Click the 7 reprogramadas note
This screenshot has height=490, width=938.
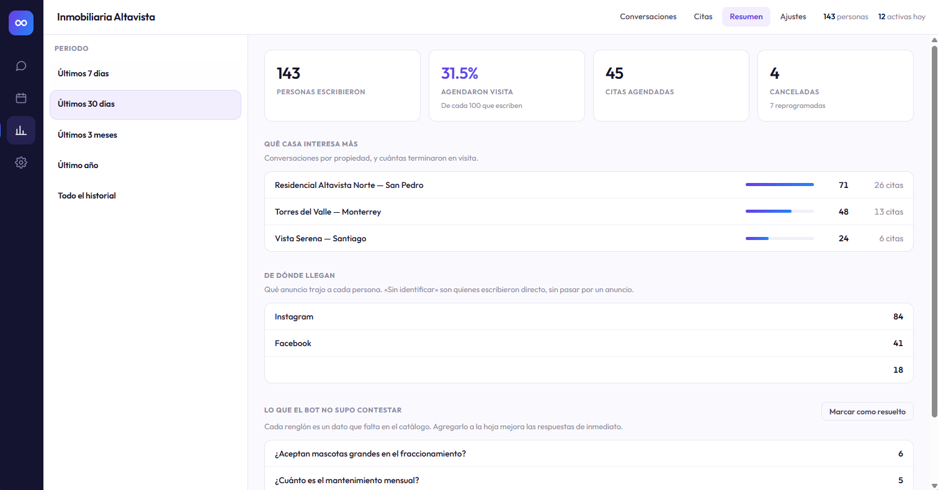(x=797, y=105)
